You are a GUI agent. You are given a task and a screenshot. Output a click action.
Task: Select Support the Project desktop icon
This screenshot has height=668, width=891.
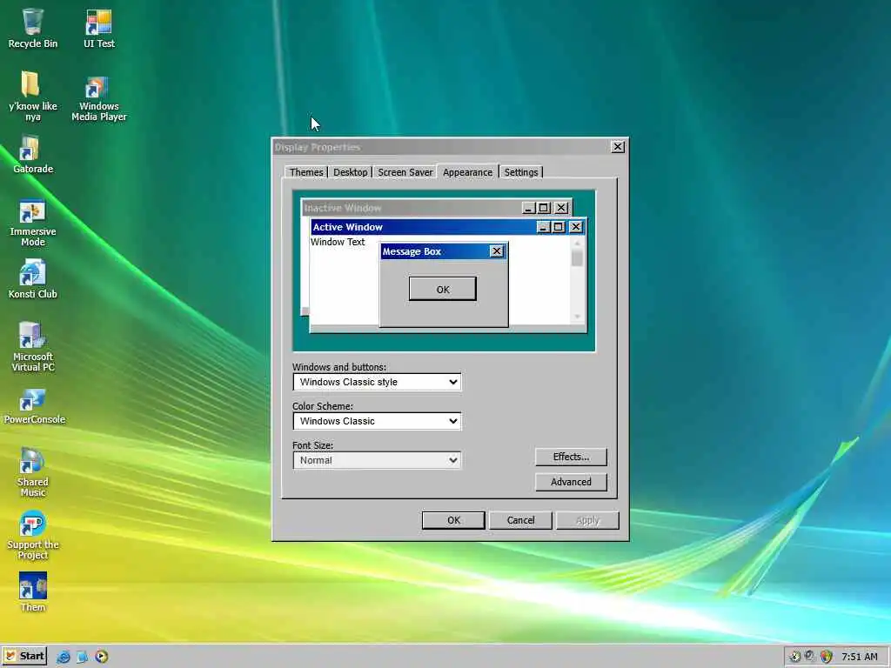32,535
